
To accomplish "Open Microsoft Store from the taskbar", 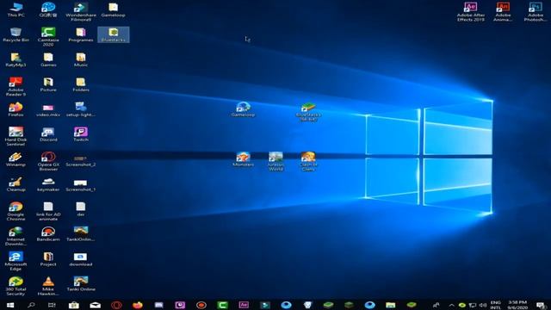I will point(73,305).
